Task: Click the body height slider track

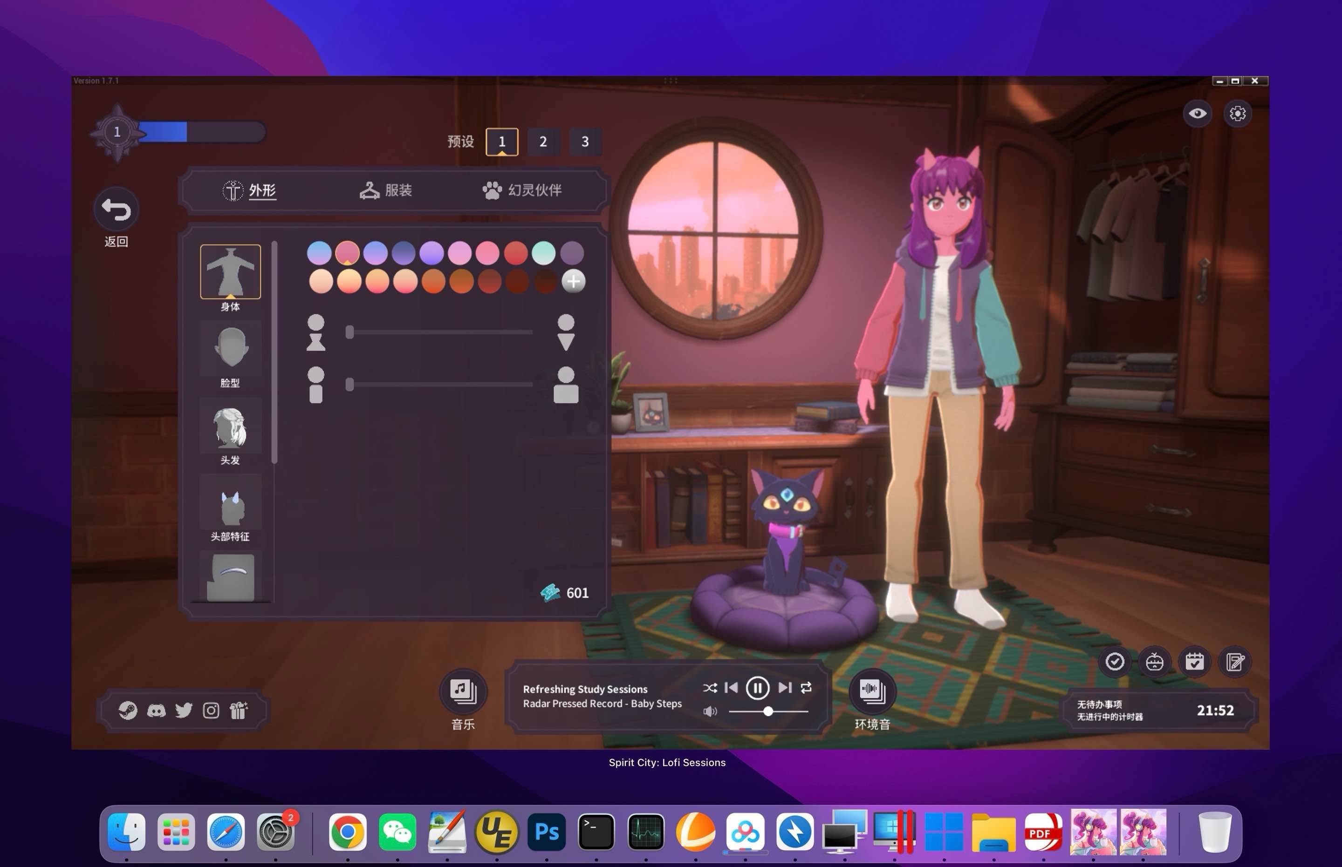Action: [x=439, y=385]
